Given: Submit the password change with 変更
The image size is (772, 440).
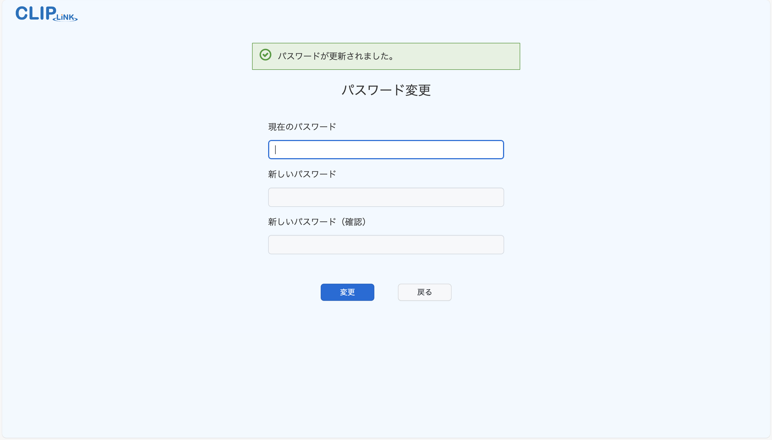Looking at the screenshot, I should click(x=347, y=292).
